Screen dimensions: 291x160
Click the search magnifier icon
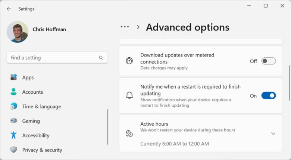point(101,58)
